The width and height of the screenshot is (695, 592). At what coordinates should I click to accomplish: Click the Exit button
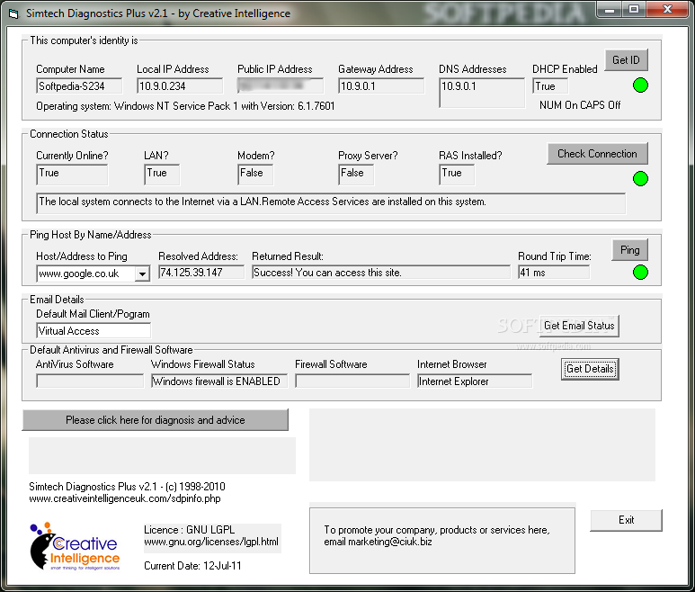(x=626, y=520)
